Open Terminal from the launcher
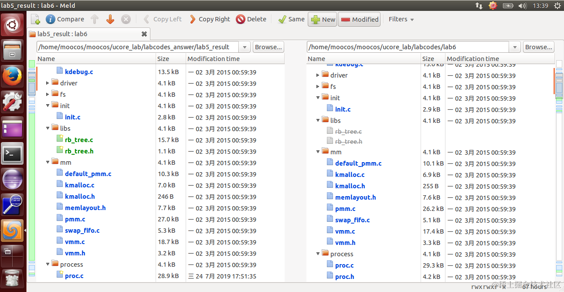The width and height of the screenshot is (564, 292). (13, 153)
